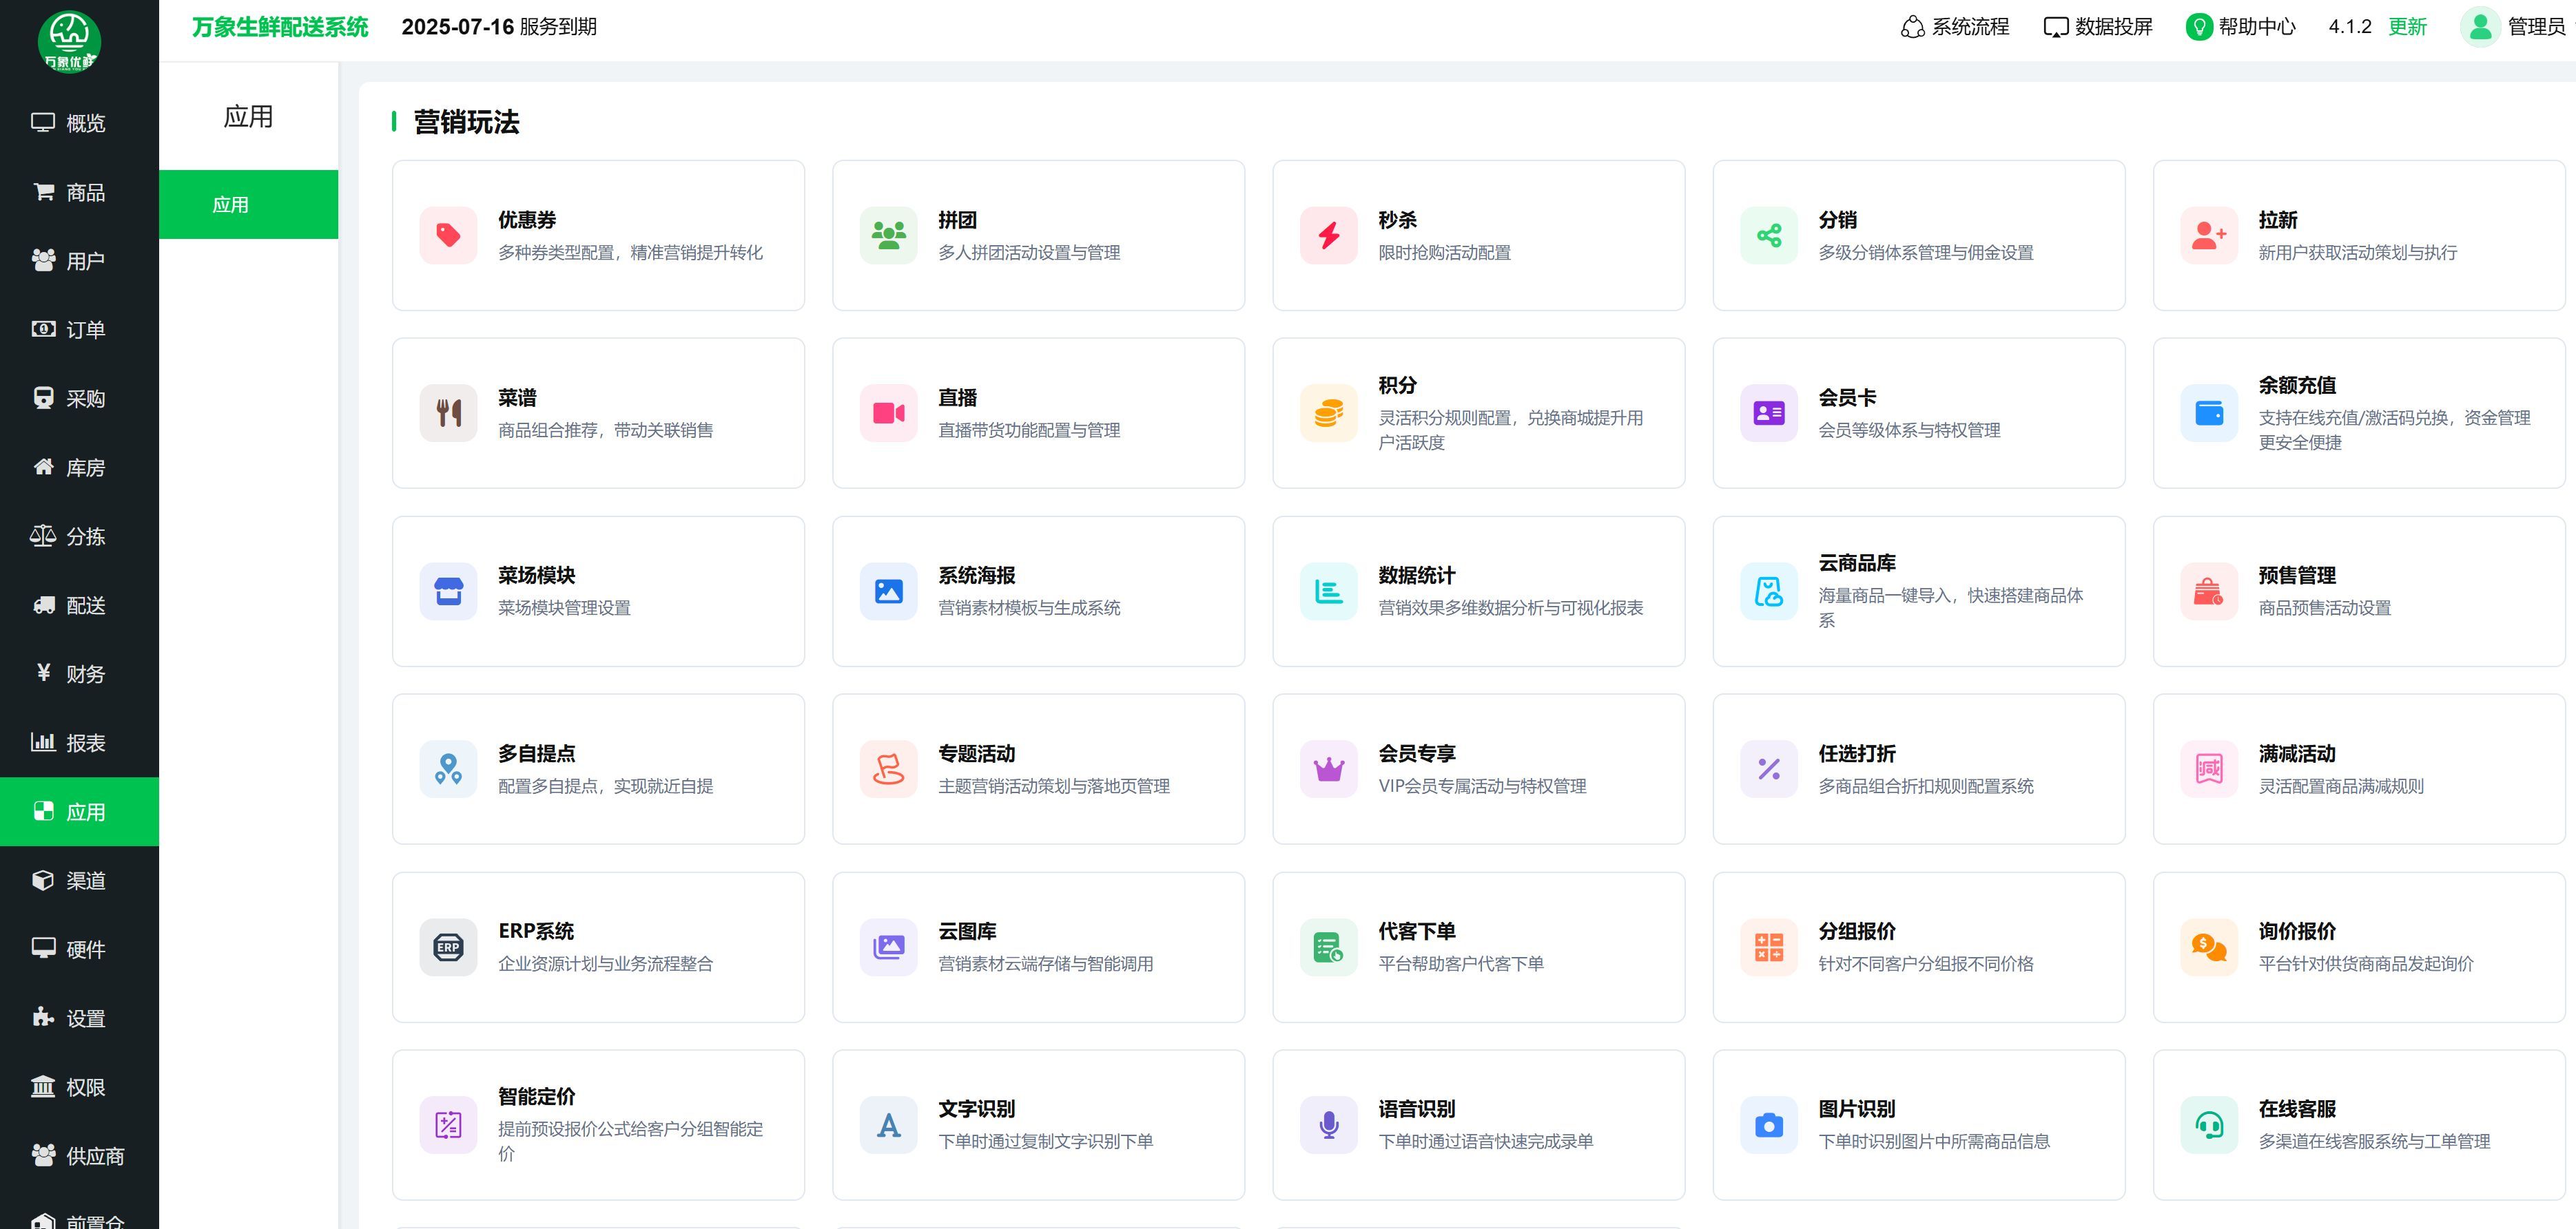This screenshot has width=2576, height=1229.
Task: Click the coupon tag icon (优惠券)
Action: coord(448,235)
